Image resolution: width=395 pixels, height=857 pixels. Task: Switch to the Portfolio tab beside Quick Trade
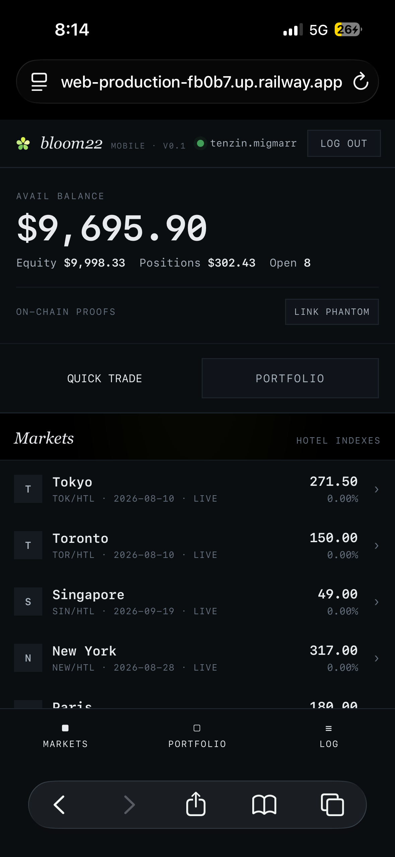290,378
